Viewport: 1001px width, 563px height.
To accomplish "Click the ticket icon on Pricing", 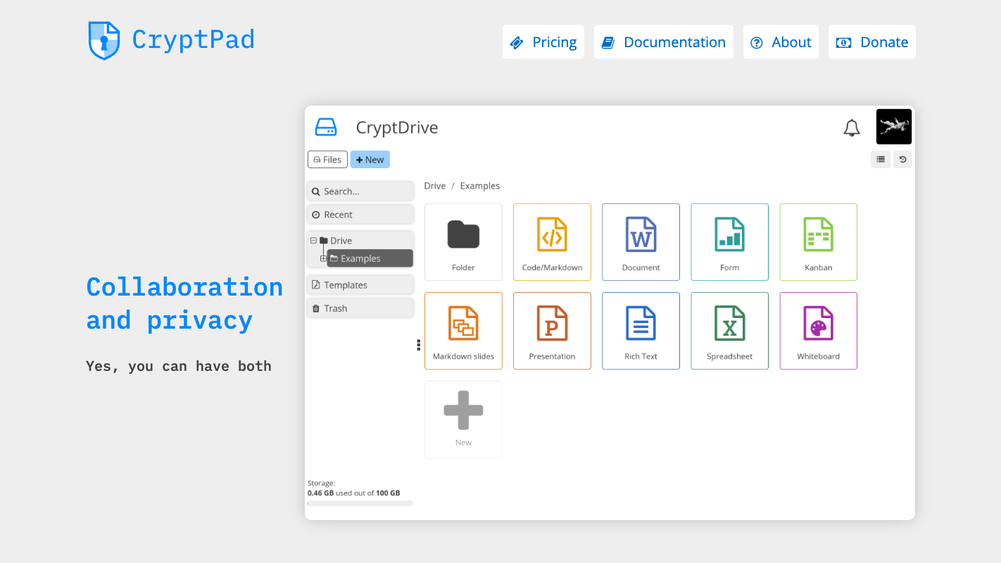I will coord(517,43).
